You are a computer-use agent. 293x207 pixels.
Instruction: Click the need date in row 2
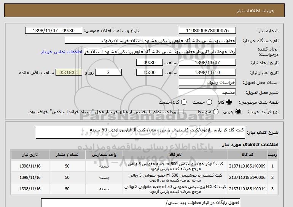30,177
